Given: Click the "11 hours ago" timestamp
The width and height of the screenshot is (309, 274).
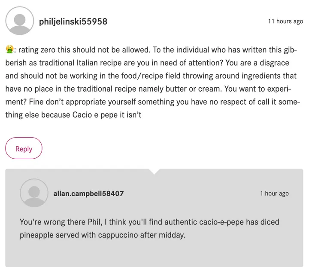Looking at the screenshot, I should click(x=285, y=22).
